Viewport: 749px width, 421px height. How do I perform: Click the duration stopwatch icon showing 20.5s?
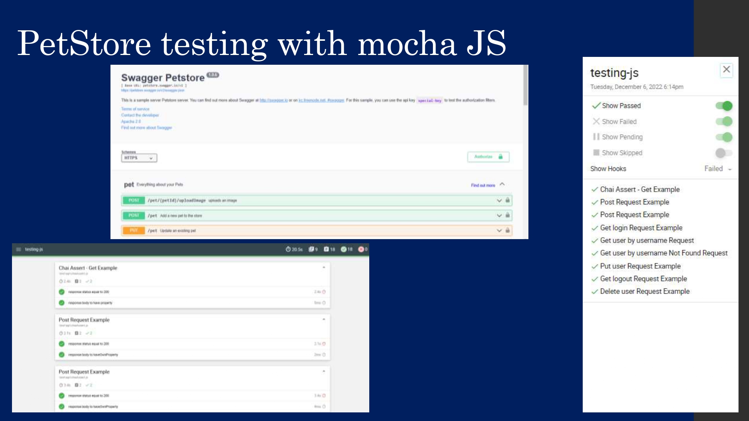tap(288, 249)
